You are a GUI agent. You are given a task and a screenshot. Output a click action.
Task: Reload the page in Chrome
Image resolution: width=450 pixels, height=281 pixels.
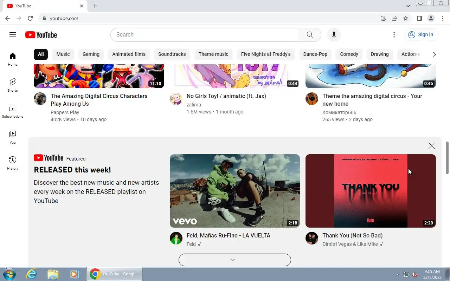[30, 18]
